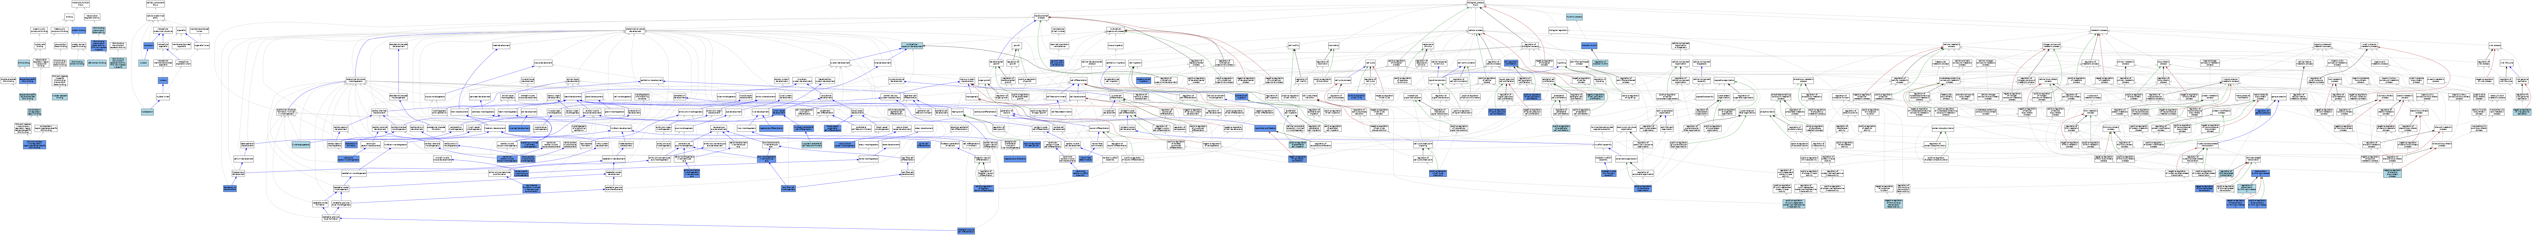Click the 'cellular anatomical entity' node

155,17
